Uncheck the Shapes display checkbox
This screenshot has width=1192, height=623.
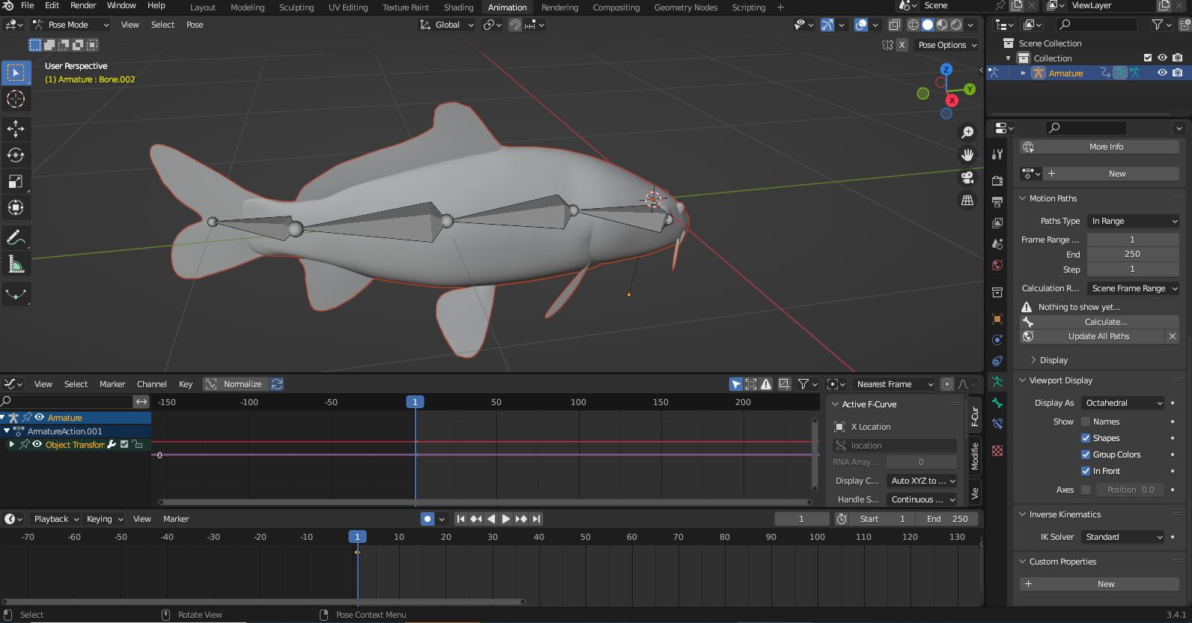[1086, 438]
